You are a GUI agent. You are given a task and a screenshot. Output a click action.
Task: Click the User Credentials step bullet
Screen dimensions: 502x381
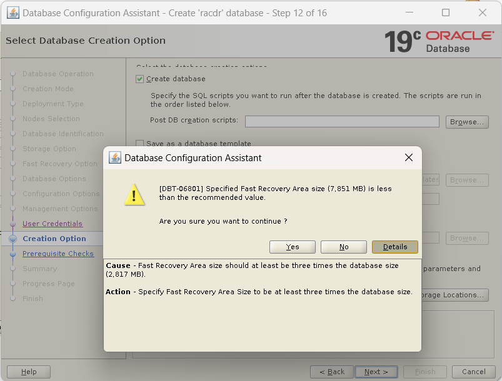pyautogui.click(x=13, y=224)
